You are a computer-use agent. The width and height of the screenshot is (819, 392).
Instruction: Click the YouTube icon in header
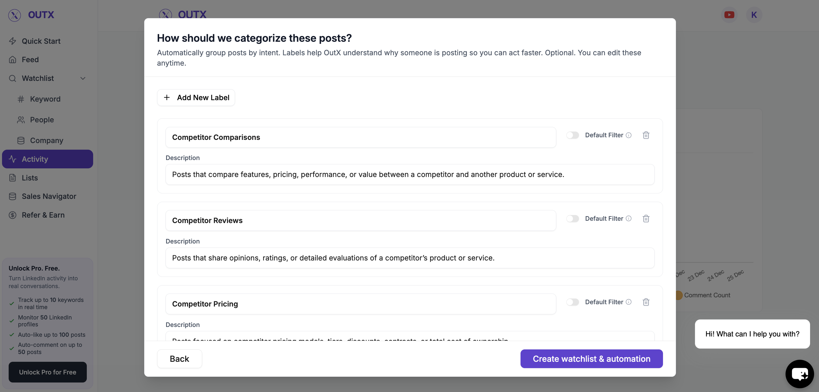click(729, 15)
